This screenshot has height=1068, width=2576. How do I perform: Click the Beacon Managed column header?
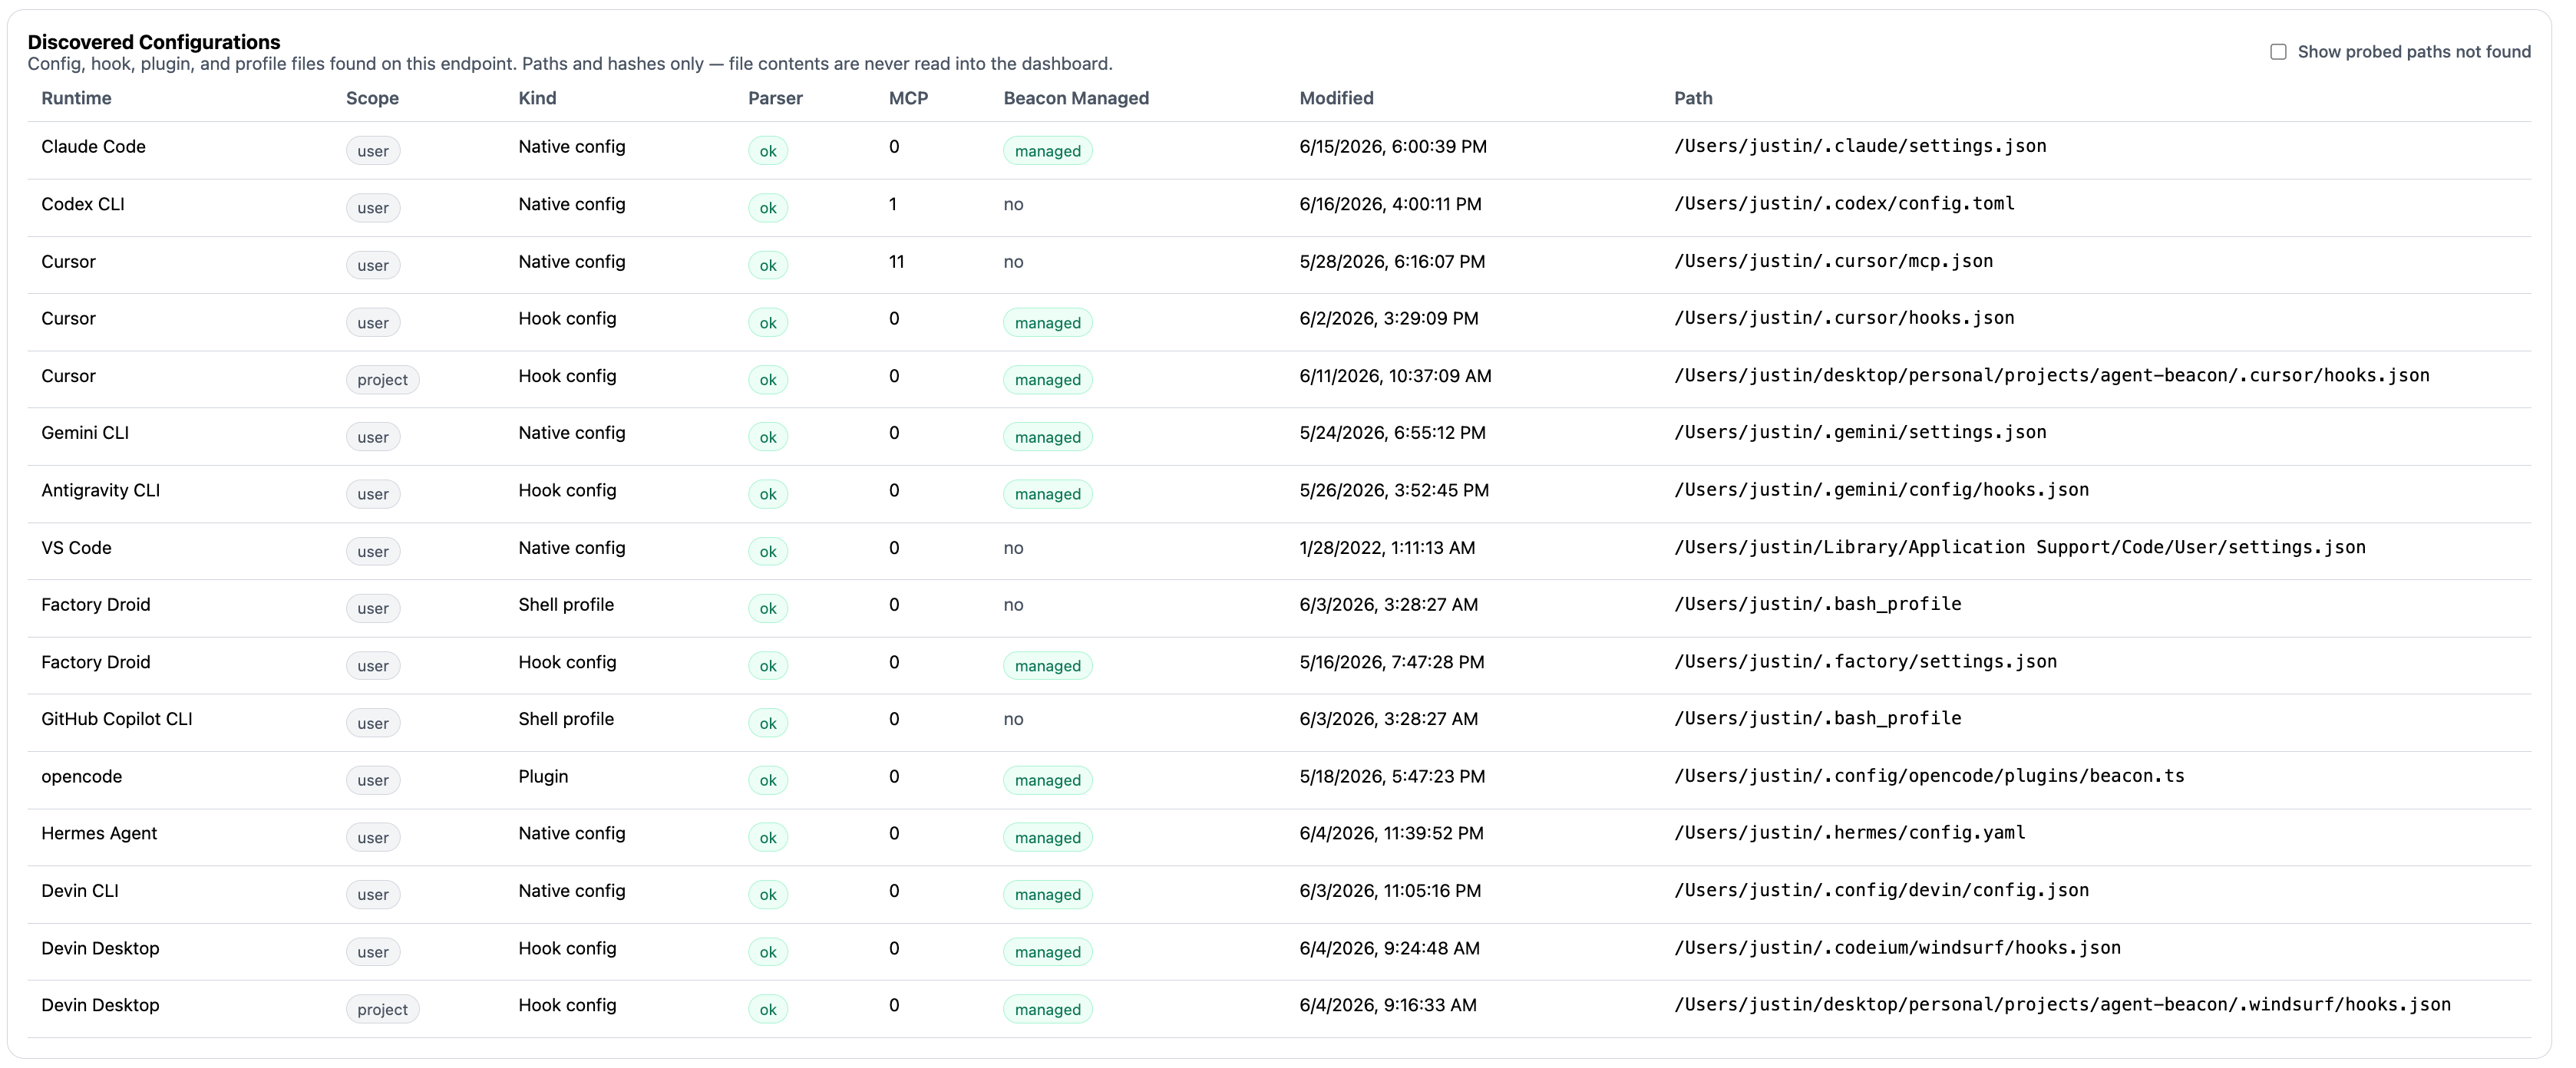pos(1076,98)
